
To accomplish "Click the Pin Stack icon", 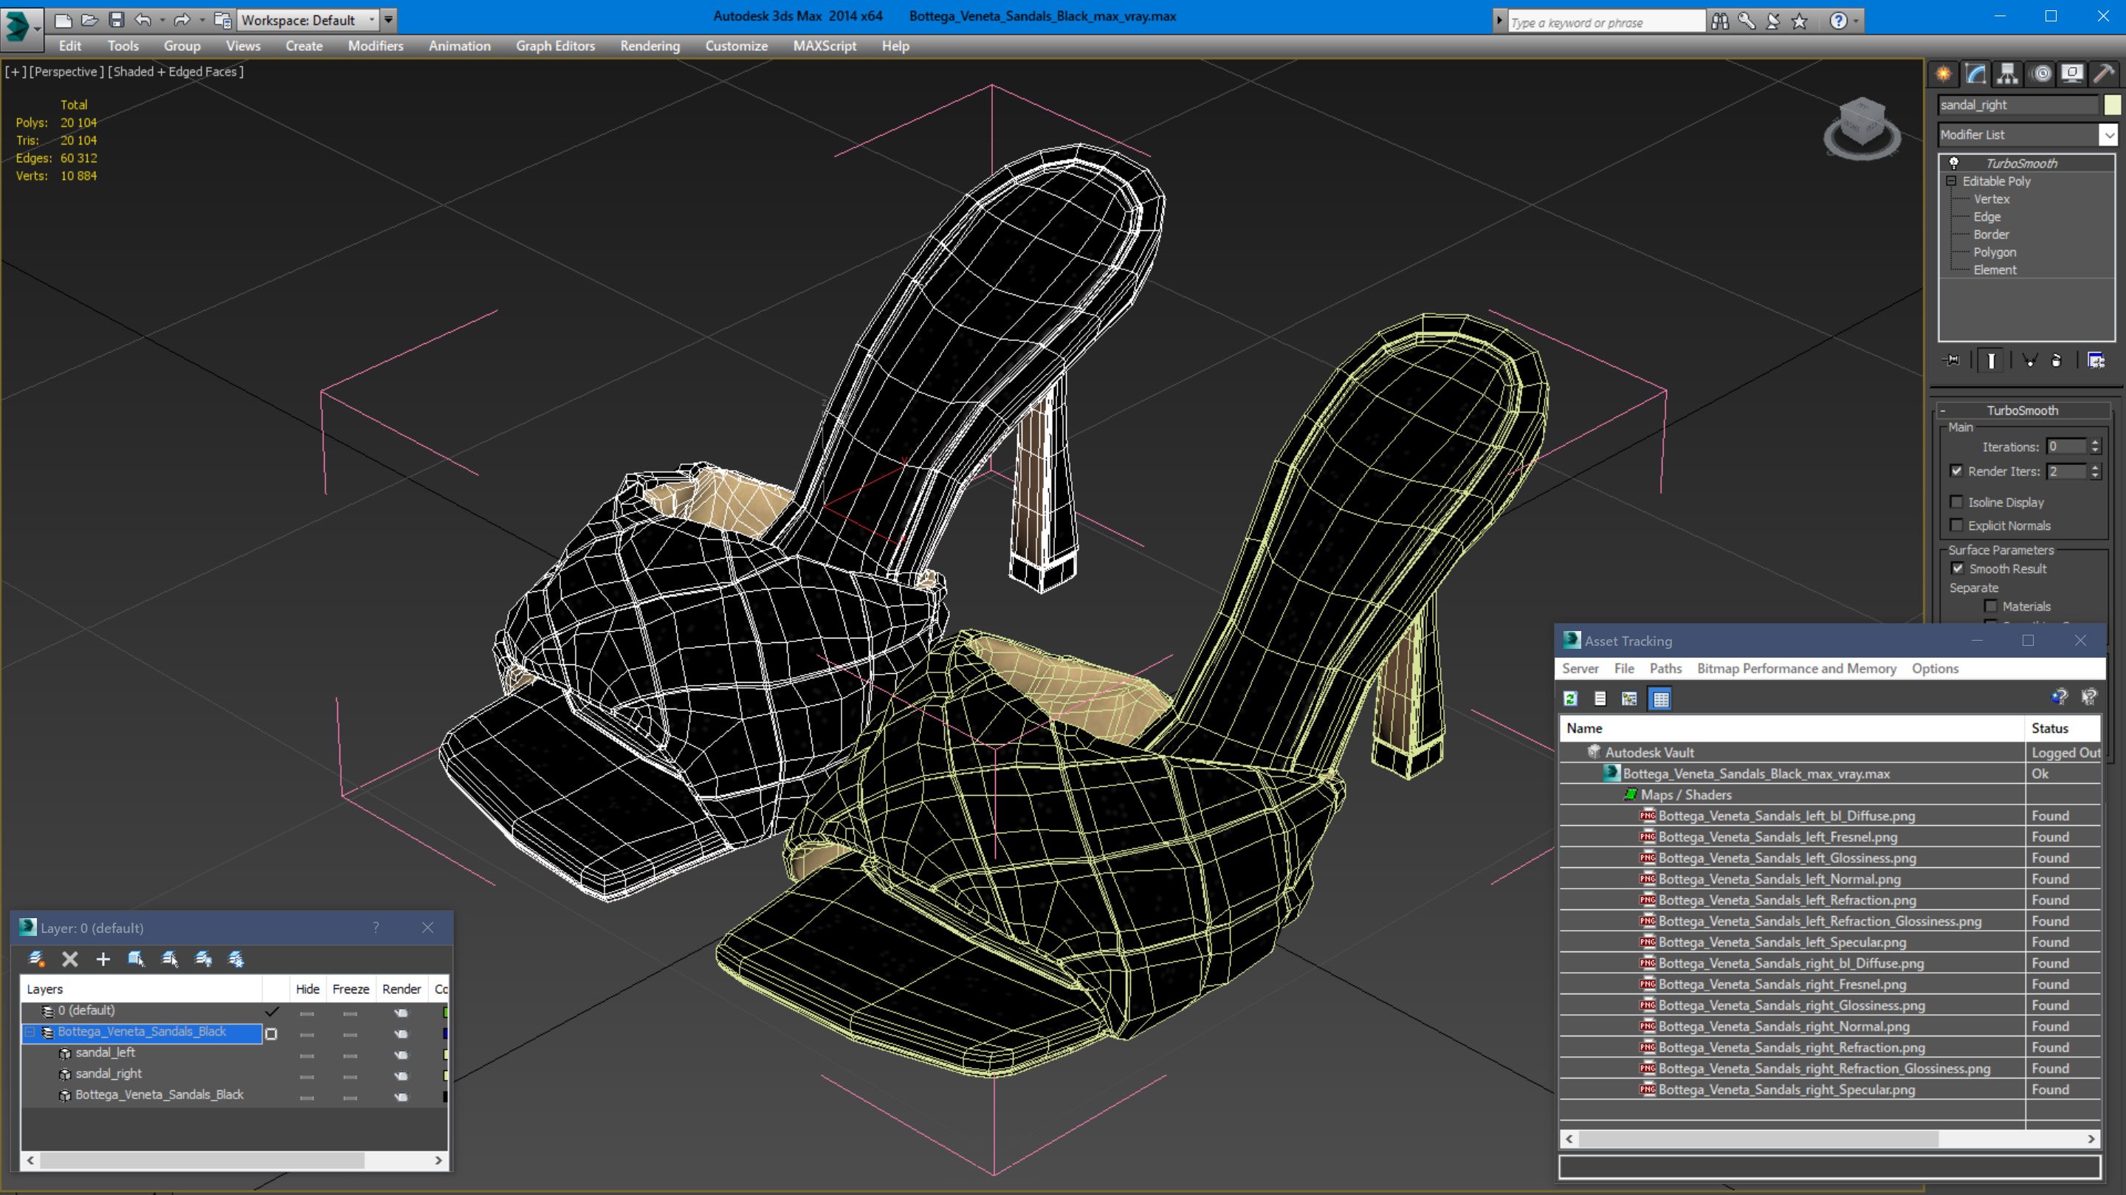I will point(1953,359).
